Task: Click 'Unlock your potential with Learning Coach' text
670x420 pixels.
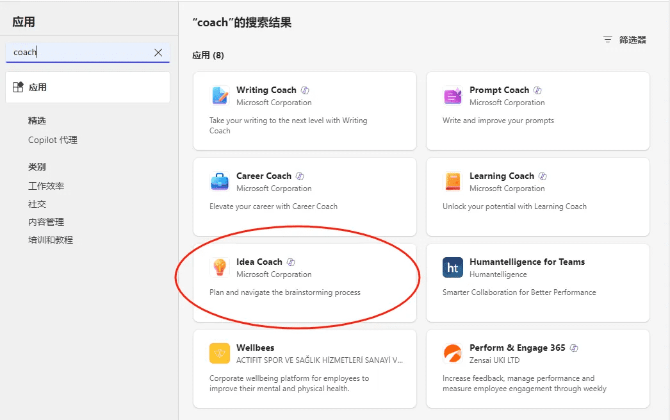Action: point(514,206)
